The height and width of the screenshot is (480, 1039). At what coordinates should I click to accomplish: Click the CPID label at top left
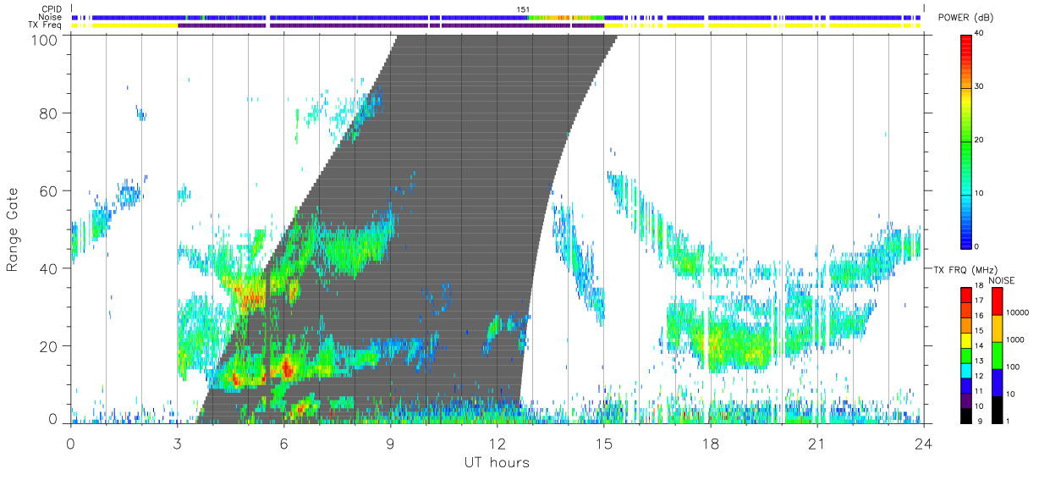pyautogui.click(x=52, y=9)
